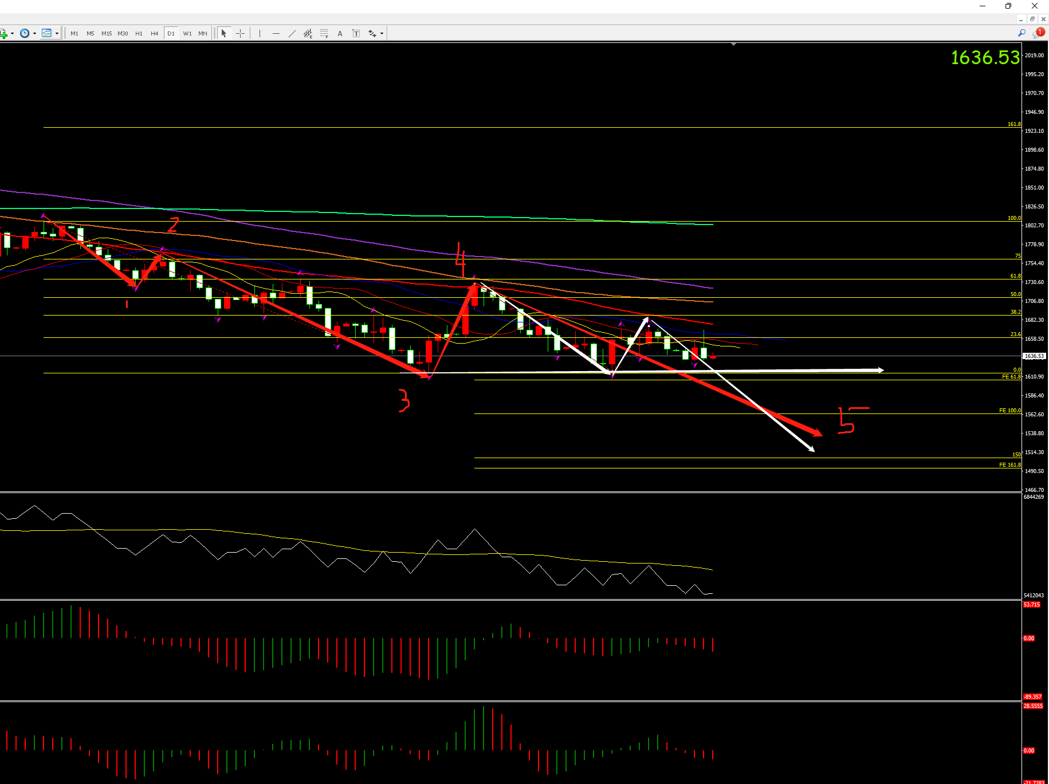1049x784 pixels.
Task: Select the cursor arrow tool
Action: [x=224, y=33]
